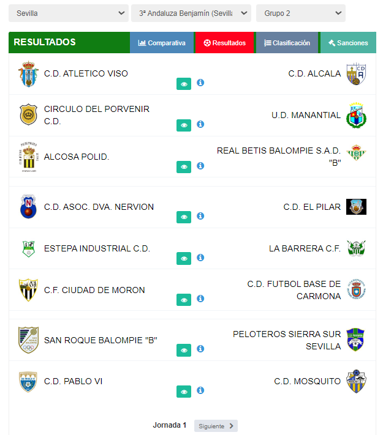Click the La Barrera C.F. team name

point(305,248)
